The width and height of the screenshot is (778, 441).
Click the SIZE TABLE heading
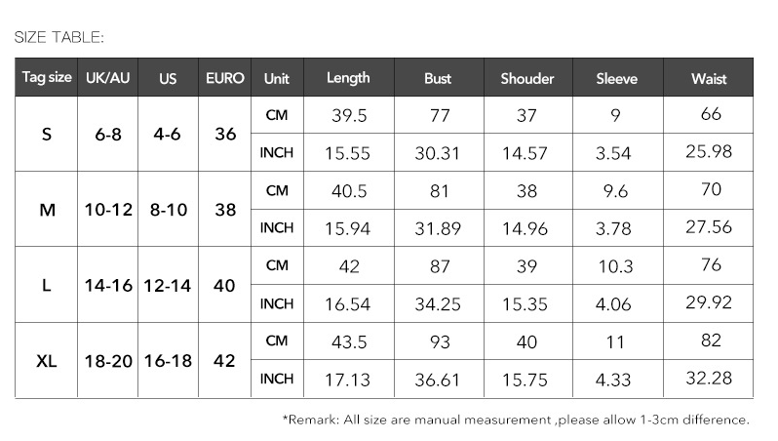click(x=58, y=37)
